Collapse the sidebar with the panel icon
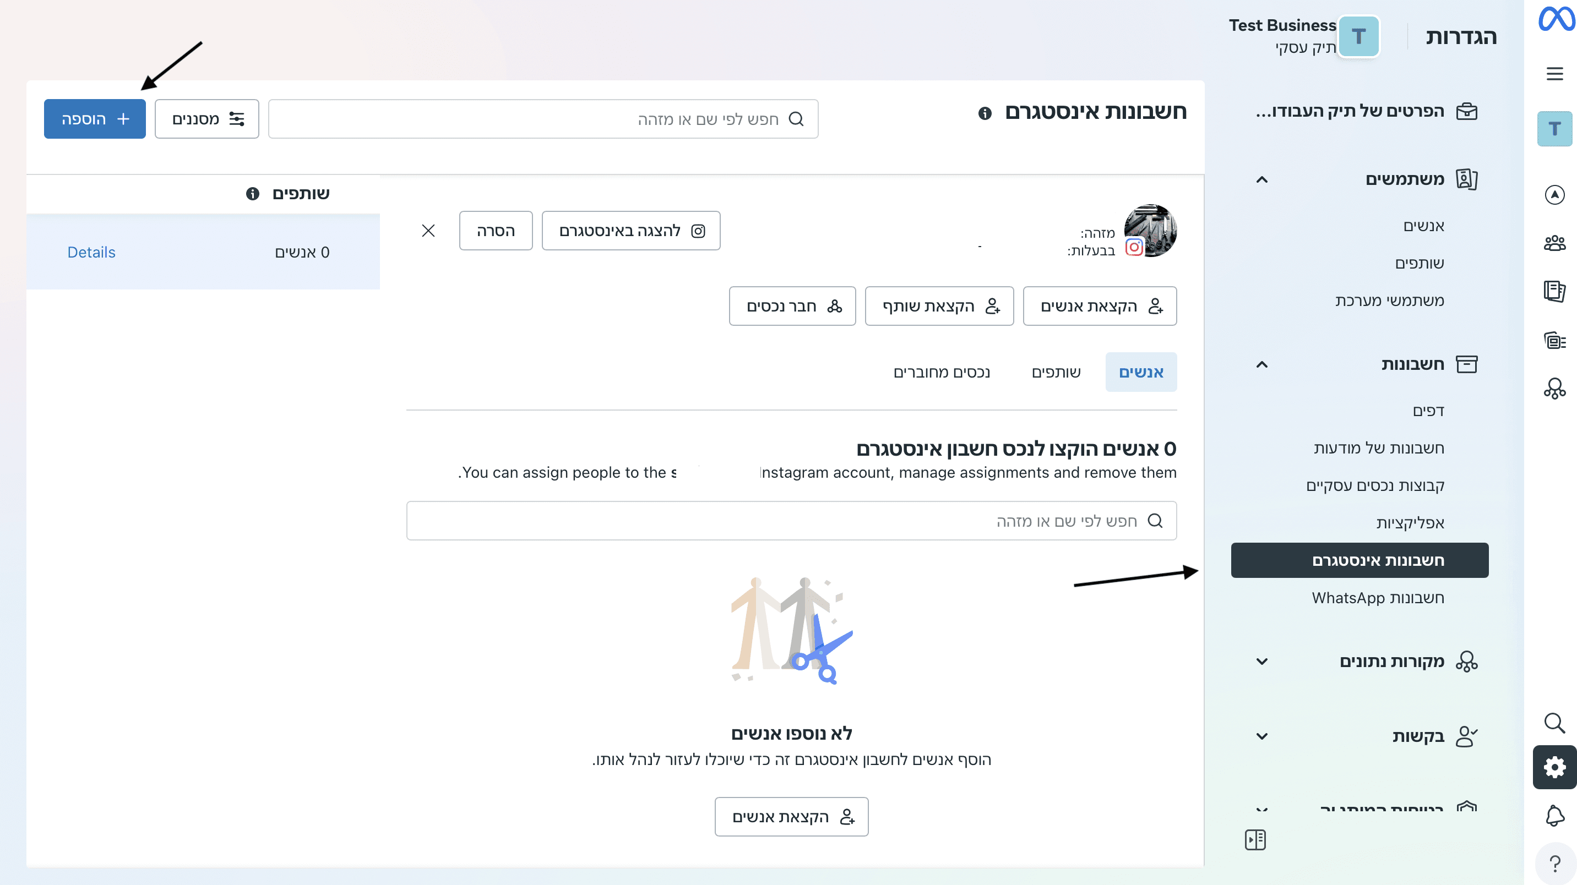 point(1255,840)
